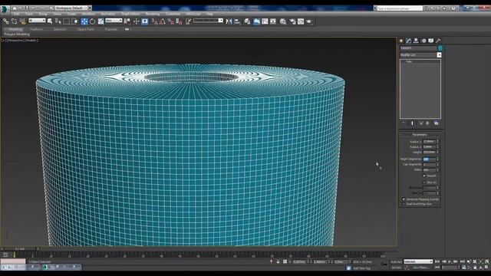Select the Select and Link tool
The image size is (491, 276).
pos(6,21)
